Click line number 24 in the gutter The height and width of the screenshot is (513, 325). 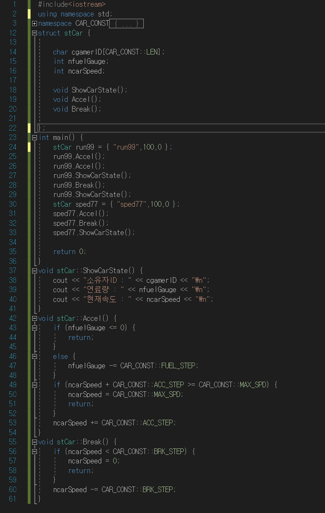13,147
